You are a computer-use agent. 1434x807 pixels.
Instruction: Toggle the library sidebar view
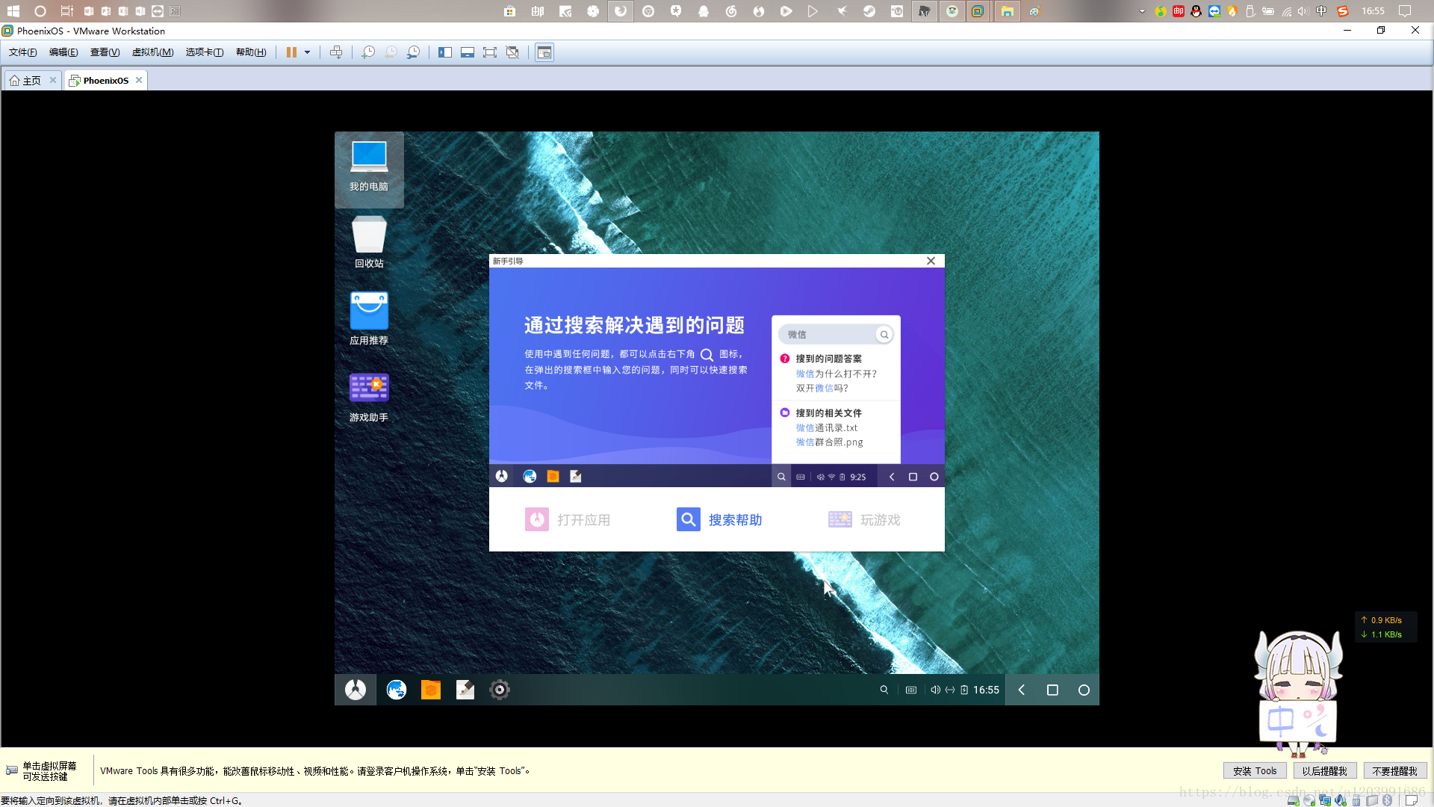click(x=445, y=52)
